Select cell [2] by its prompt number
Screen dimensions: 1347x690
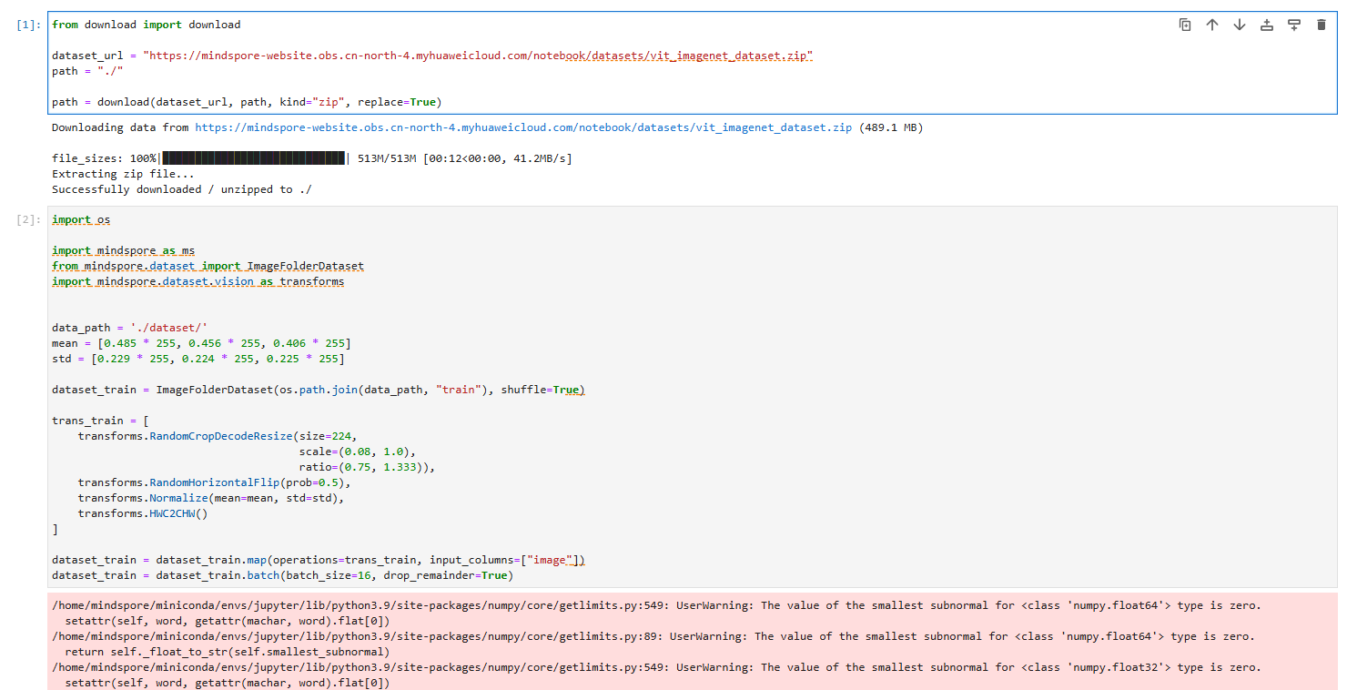29,220
